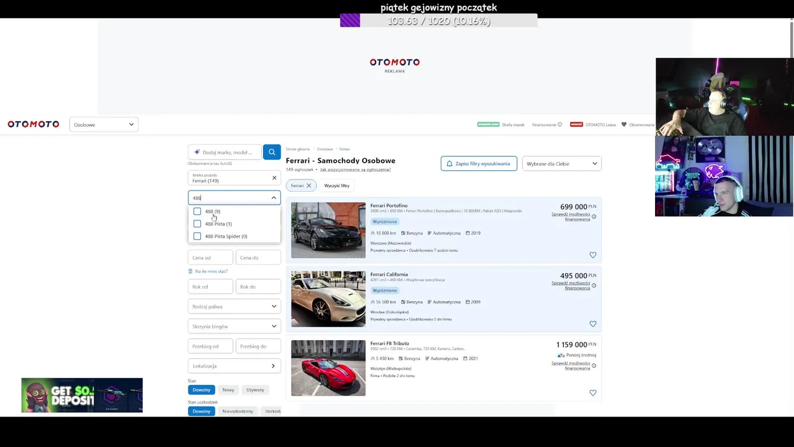794x447 pixels.
Task: Click the Obserwowane heart icon in header
Action: point(624,125)
